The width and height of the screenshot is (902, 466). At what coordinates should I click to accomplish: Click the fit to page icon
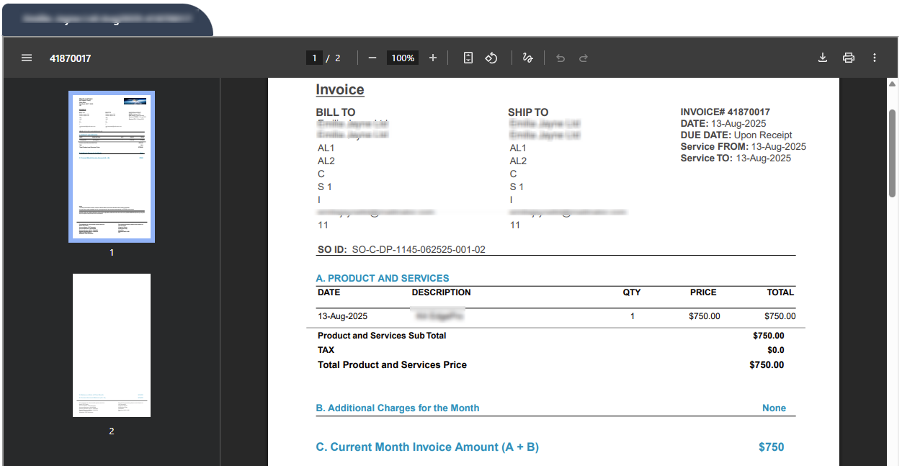click(x=468, y=58)
